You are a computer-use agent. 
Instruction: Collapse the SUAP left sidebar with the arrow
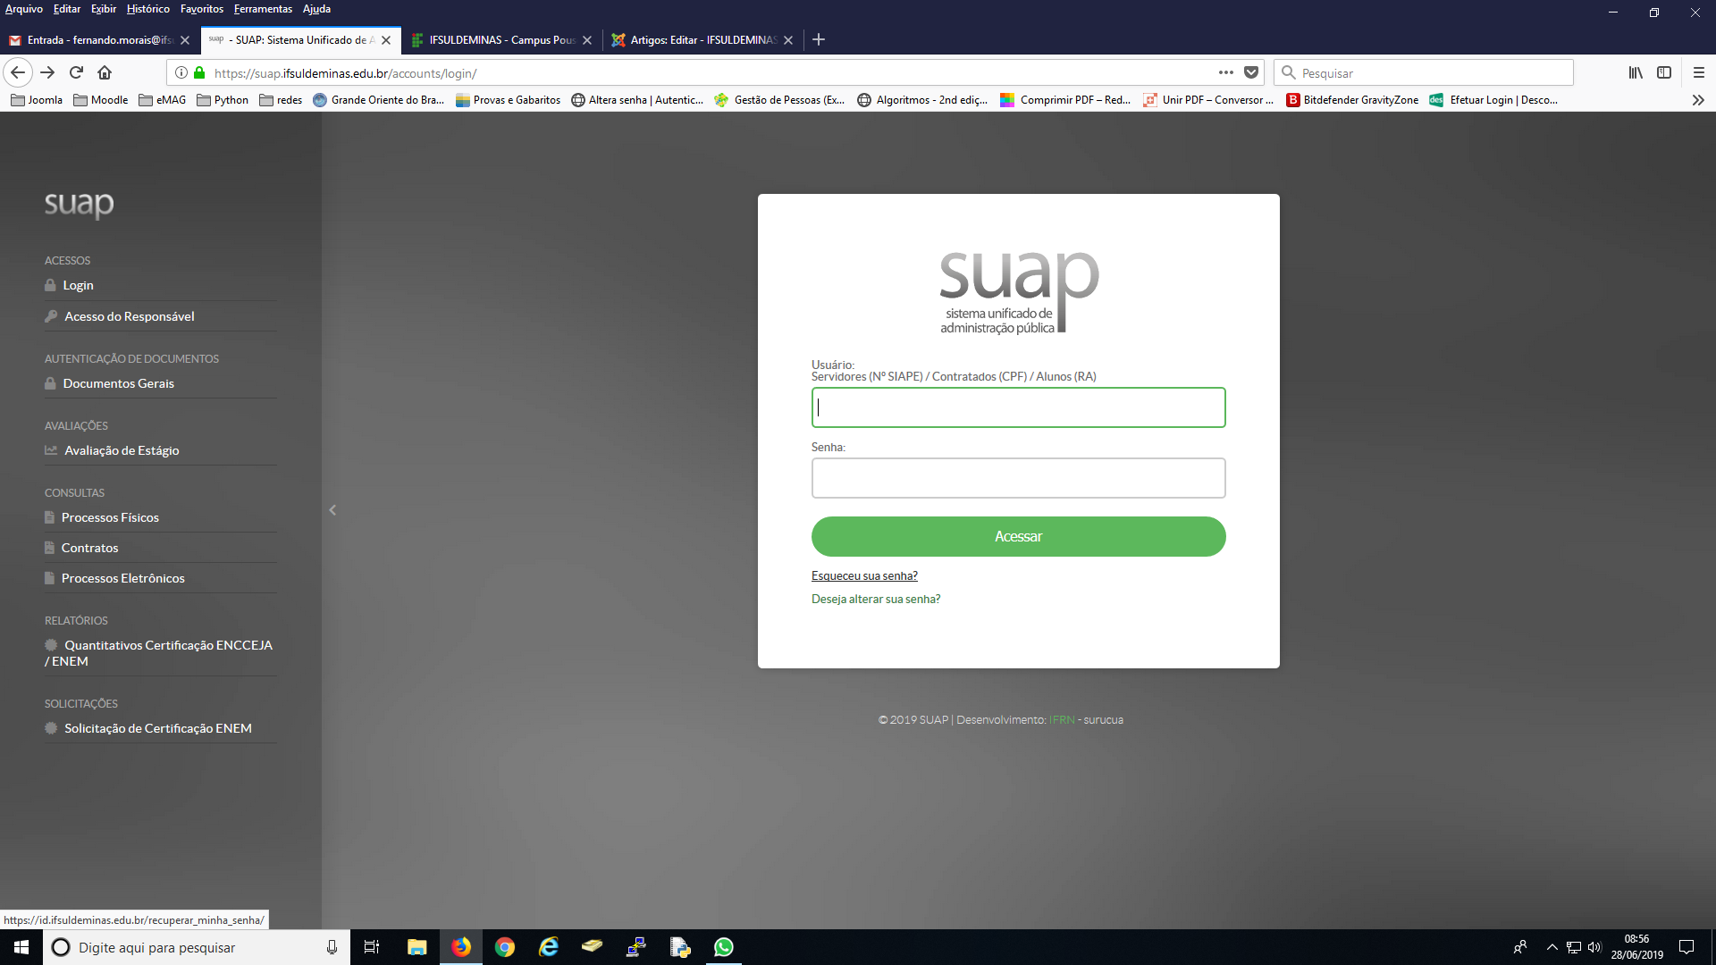[x=332, y=510]
